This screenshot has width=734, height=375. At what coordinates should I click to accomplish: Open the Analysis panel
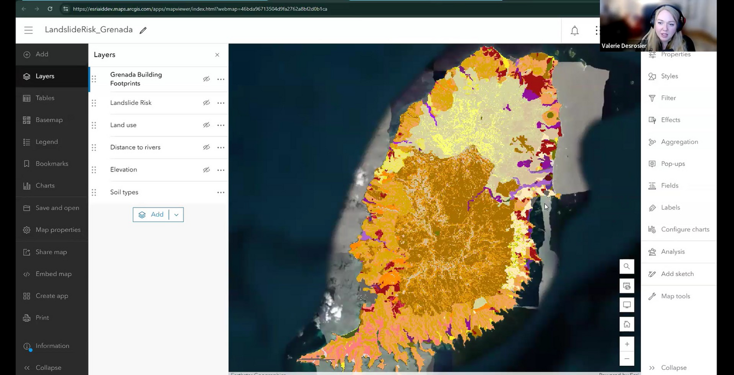pyautogui.click(x=673, y=252)
